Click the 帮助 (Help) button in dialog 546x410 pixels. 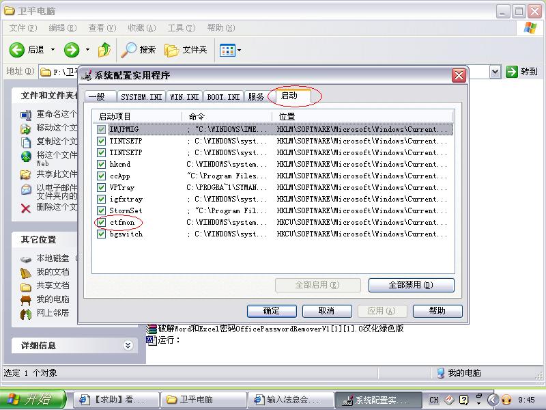[437, 311]
